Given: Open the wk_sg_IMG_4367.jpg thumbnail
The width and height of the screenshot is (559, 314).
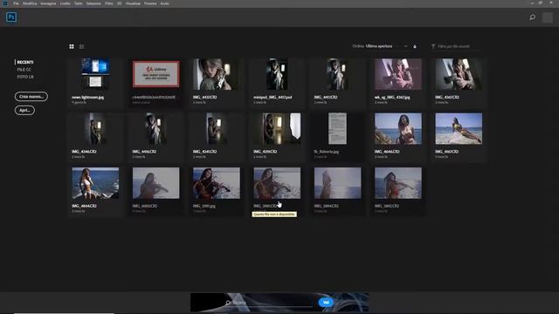Looking at the screenshot, I should 398,74.
